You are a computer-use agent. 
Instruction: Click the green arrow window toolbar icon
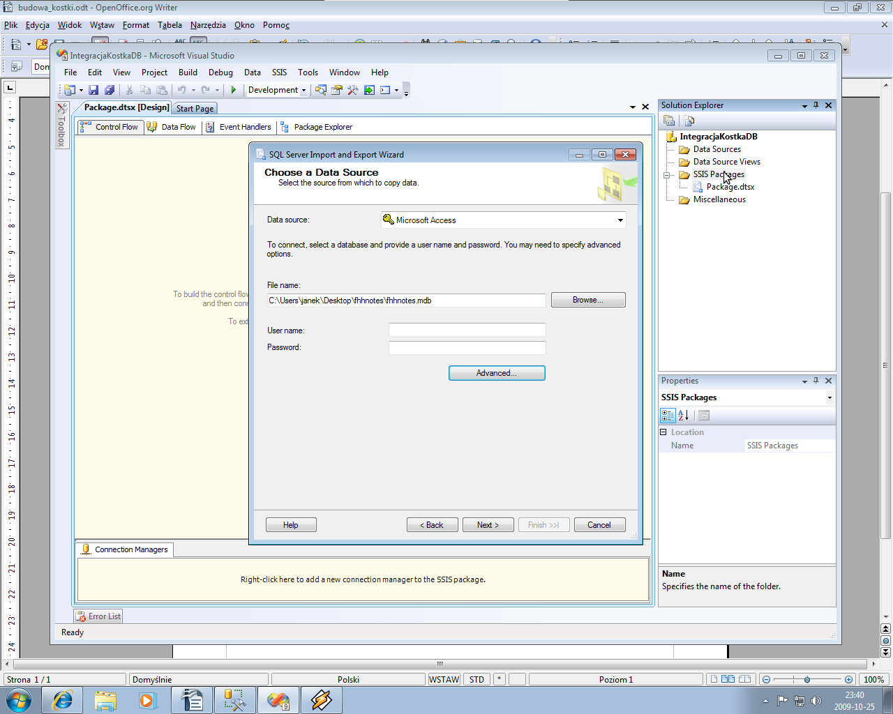(x=369, y=90)
